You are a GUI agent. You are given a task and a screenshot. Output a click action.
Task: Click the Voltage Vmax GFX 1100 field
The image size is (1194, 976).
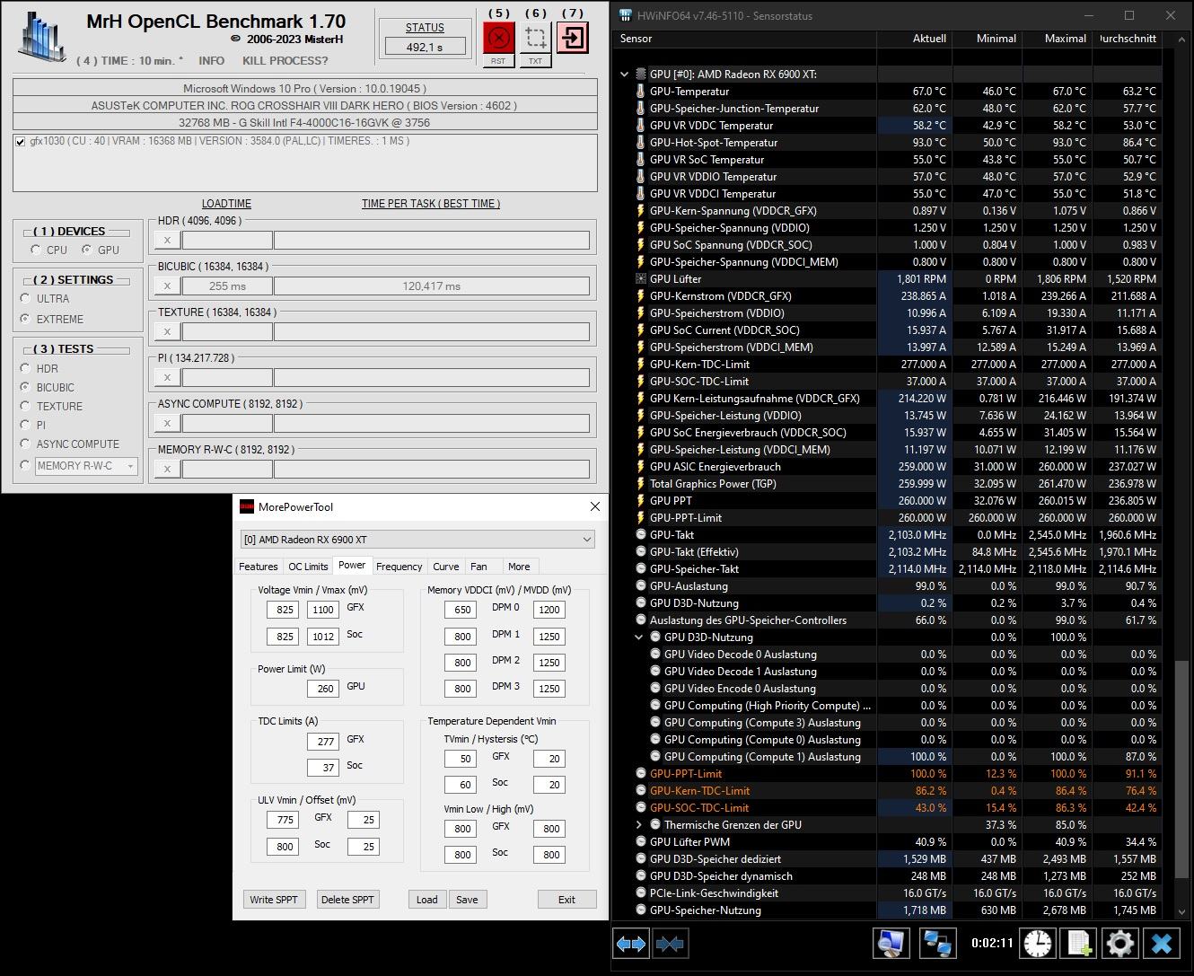(x=323, y=610)
